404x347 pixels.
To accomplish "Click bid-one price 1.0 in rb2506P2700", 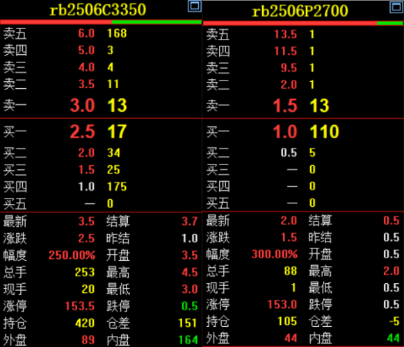I will pyautogui.click(x=285, y=131).
